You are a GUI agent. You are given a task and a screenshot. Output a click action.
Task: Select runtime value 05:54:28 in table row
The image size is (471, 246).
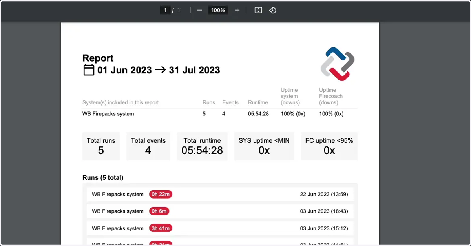pos(258,114)
